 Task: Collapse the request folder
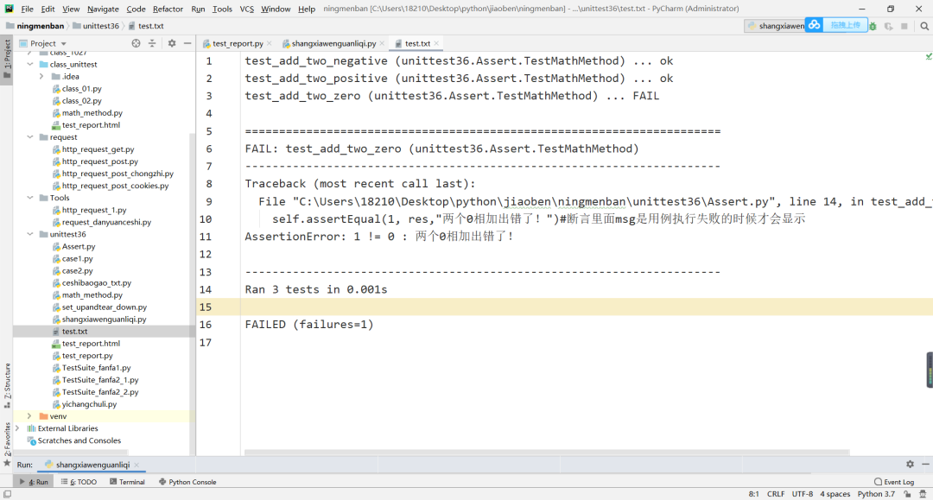click(29, 136)
